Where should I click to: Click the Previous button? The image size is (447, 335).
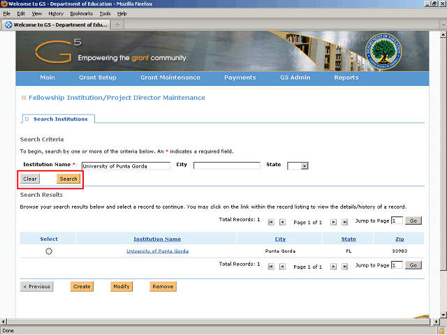pyautogui.click(x=37, y=287)
